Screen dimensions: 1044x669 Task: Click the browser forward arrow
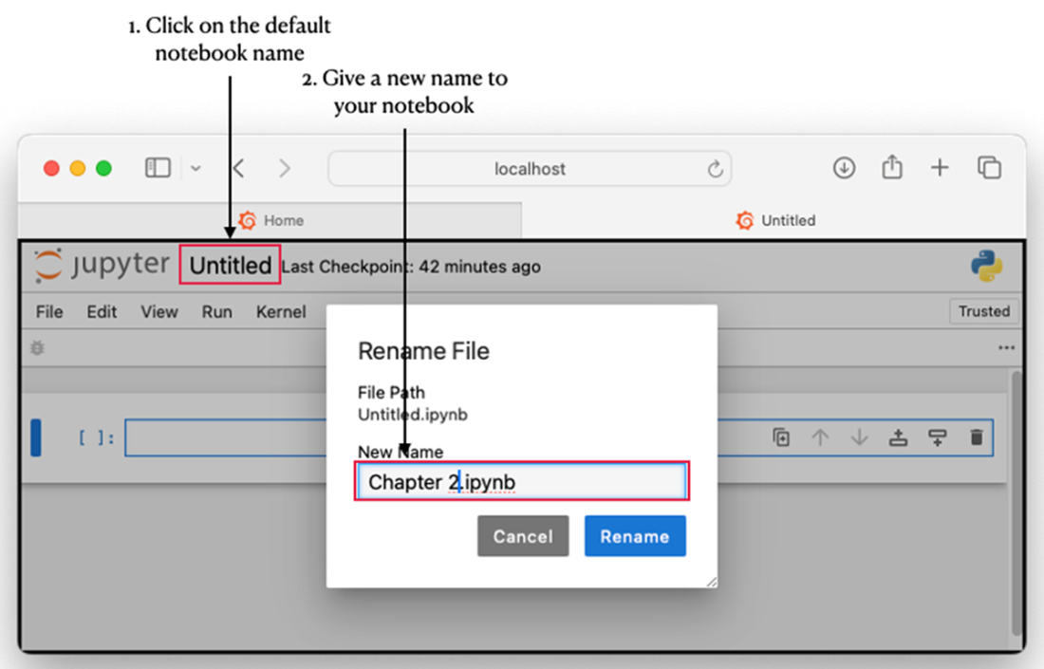pyautogui.click(x=284, y=169)
